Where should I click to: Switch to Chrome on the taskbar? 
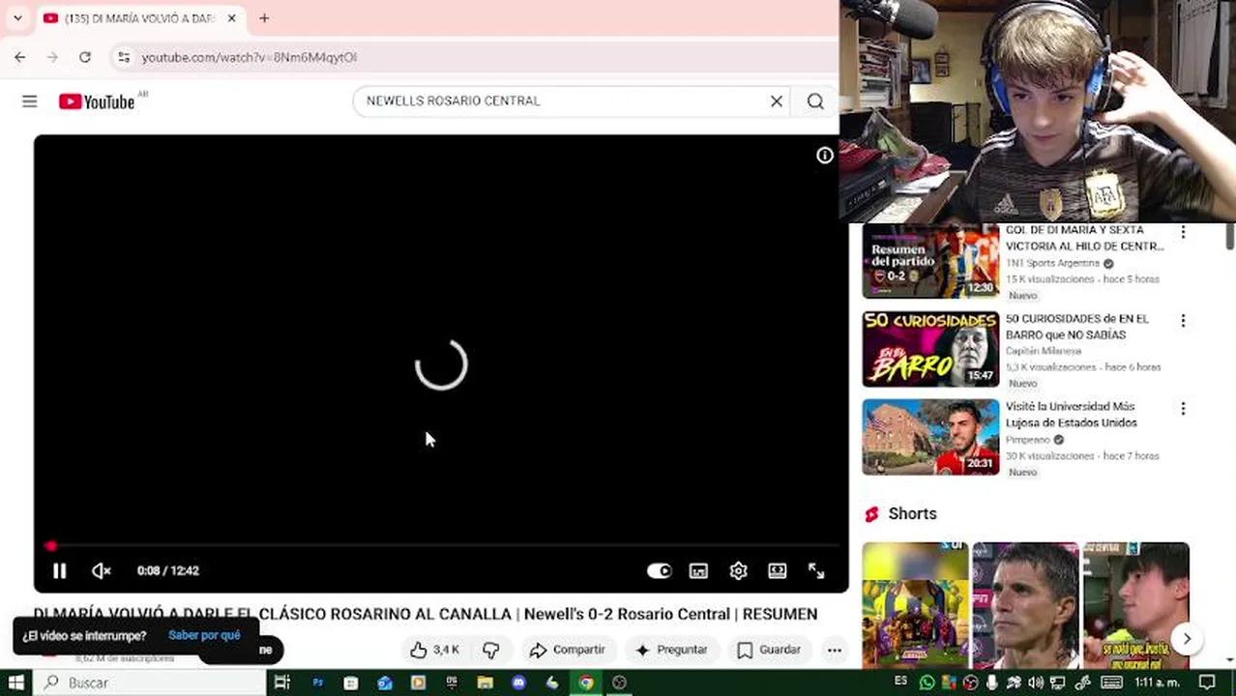[586, 682]
